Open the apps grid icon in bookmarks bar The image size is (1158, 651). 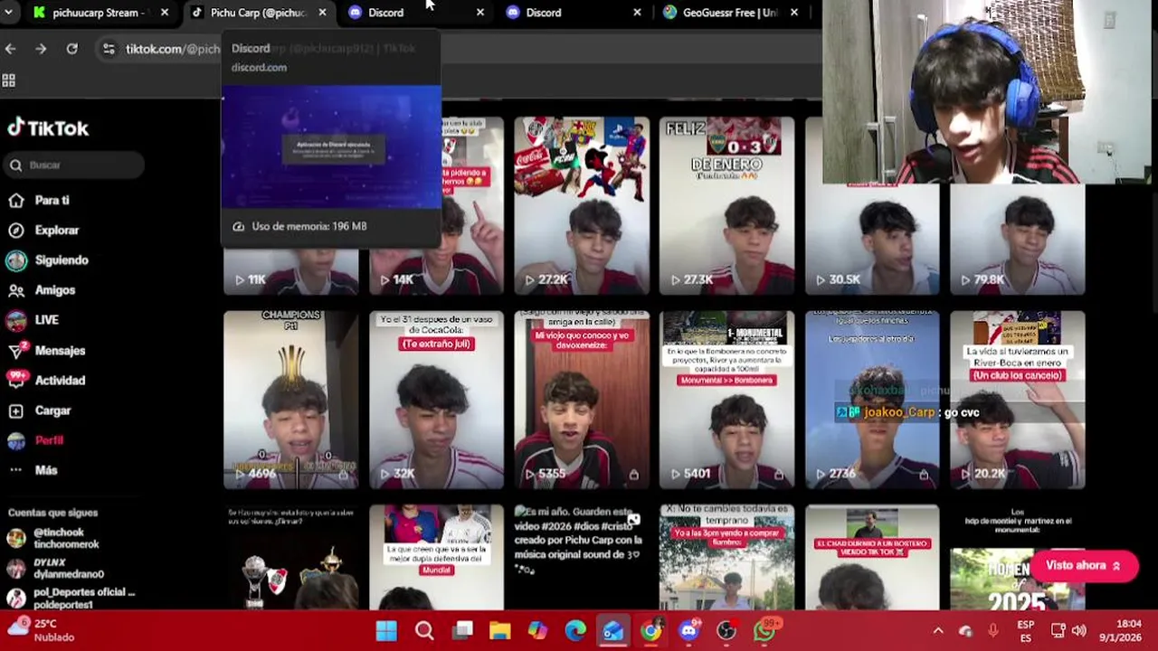[x=9, y=80]
